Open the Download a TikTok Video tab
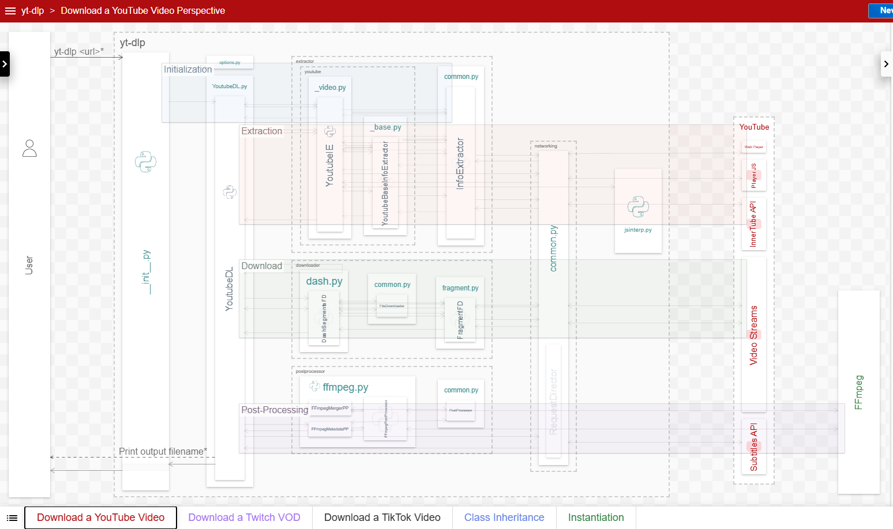The width and height of the screenshot is (893, 529). [382, 517]
